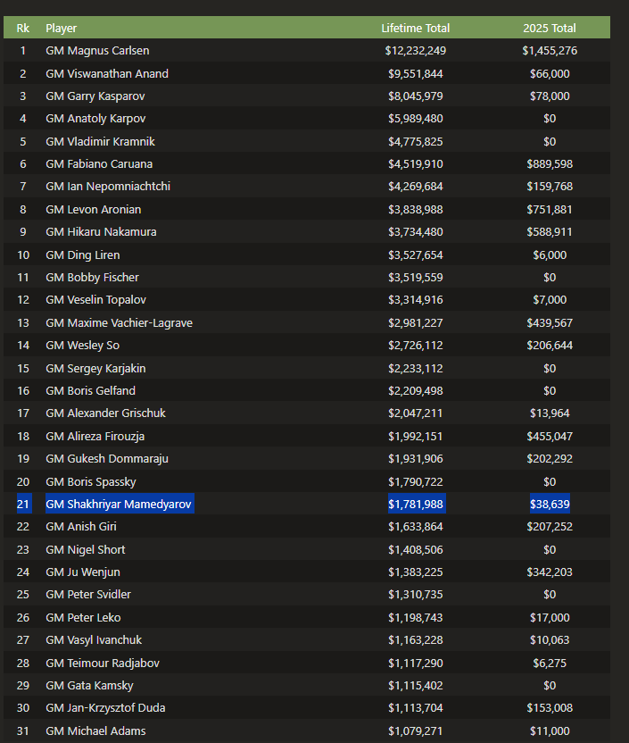Click the highlighted GM Shakhriyar Mamedyarov name

(119, 505)
